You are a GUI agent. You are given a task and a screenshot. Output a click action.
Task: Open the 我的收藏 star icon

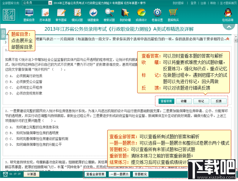pos(125,15)
